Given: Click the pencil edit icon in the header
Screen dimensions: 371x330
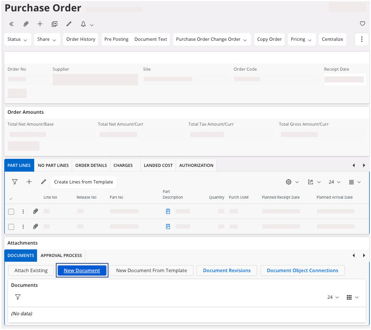Looking at the screenshot, I should tap(69, 24).
